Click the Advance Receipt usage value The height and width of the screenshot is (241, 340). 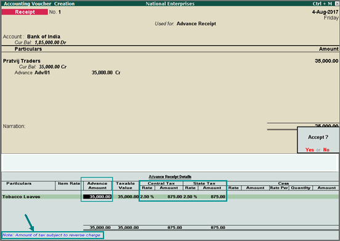tap(196, 23)
